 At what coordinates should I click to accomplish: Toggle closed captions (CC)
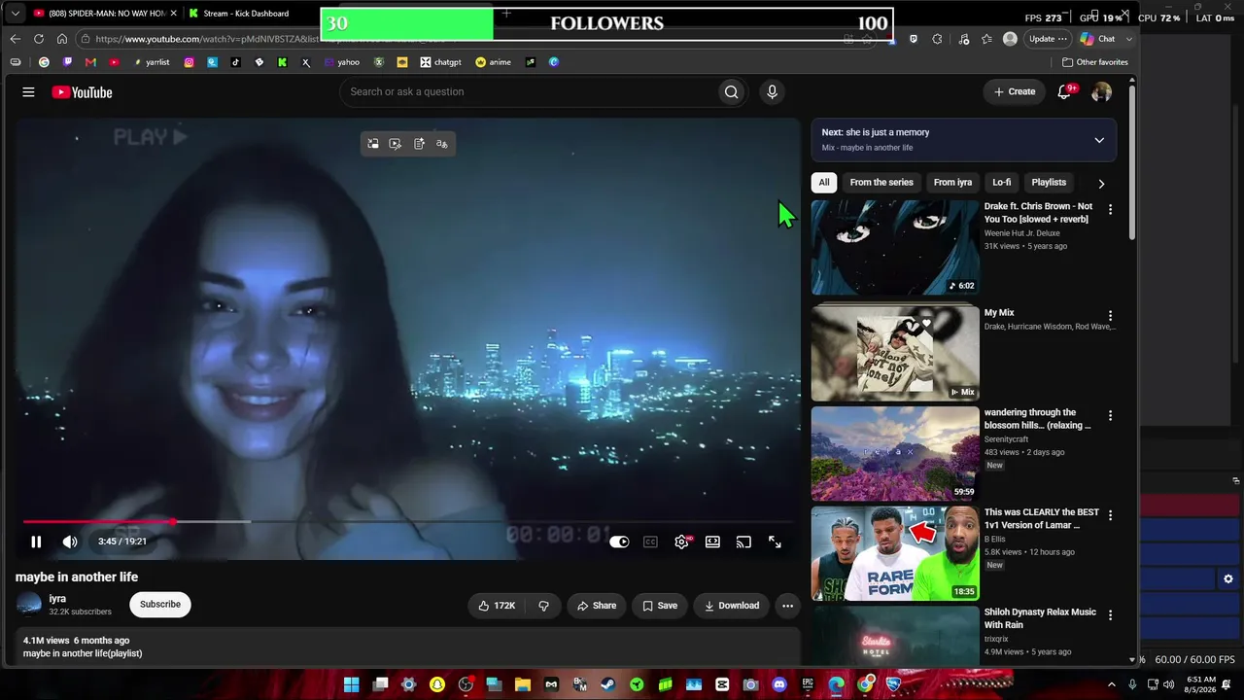point(650,542)
